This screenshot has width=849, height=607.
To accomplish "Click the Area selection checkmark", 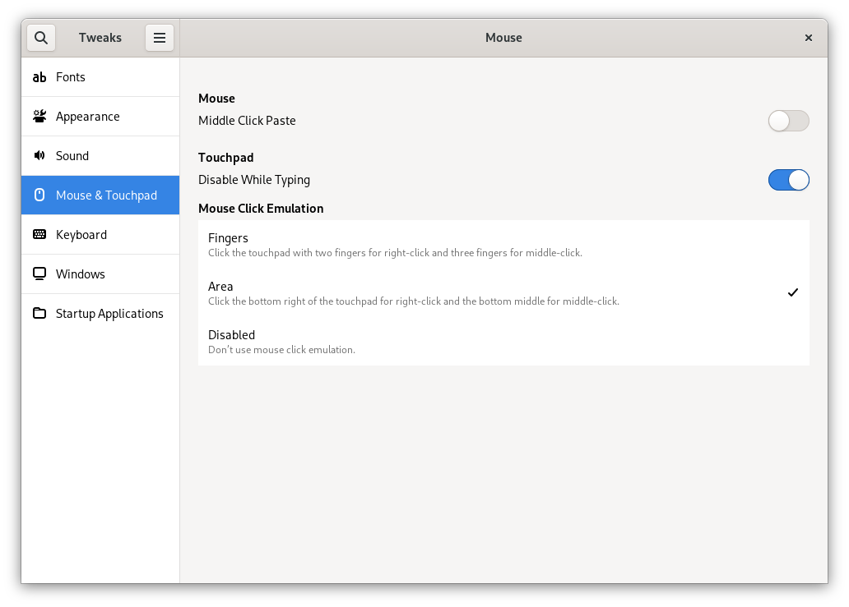I will point(792,292).
